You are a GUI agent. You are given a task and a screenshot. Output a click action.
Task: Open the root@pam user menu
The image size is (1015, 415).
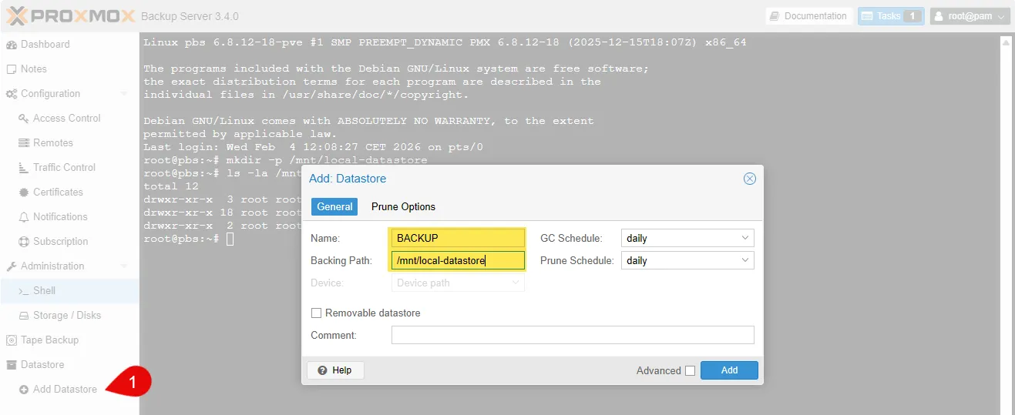970,16
